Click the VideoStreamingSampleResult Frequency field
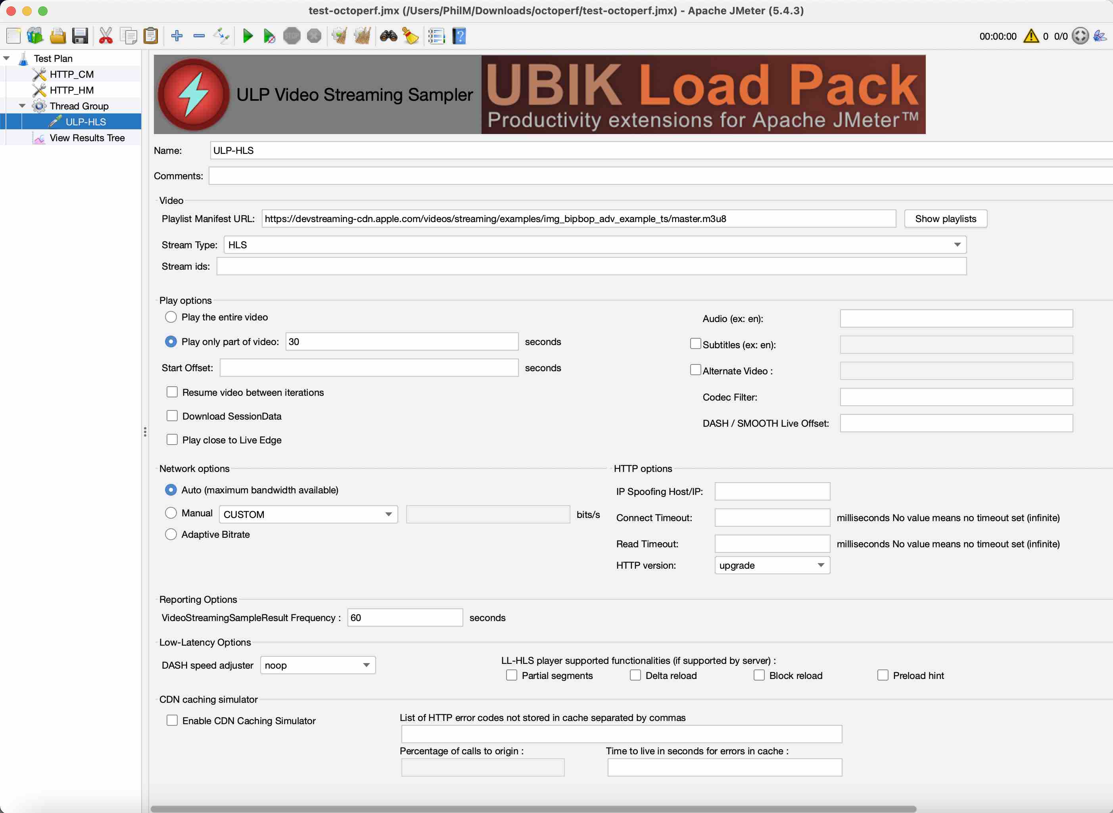This screenshot has width=1113, height=813. click(405, 617)
